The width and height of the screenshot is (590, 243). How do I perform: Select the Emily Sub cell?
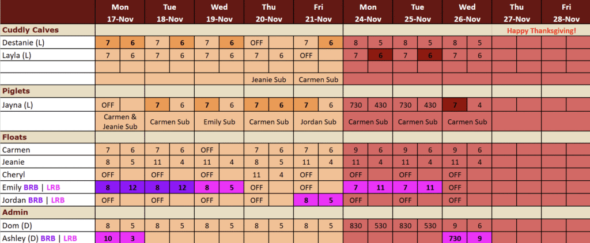click(220, 121)
